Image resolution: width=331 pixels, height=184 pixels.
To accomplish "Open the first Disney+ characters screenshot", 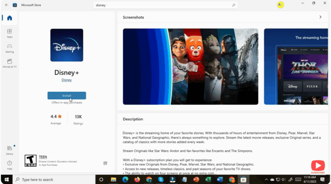I will coord(190,67).
